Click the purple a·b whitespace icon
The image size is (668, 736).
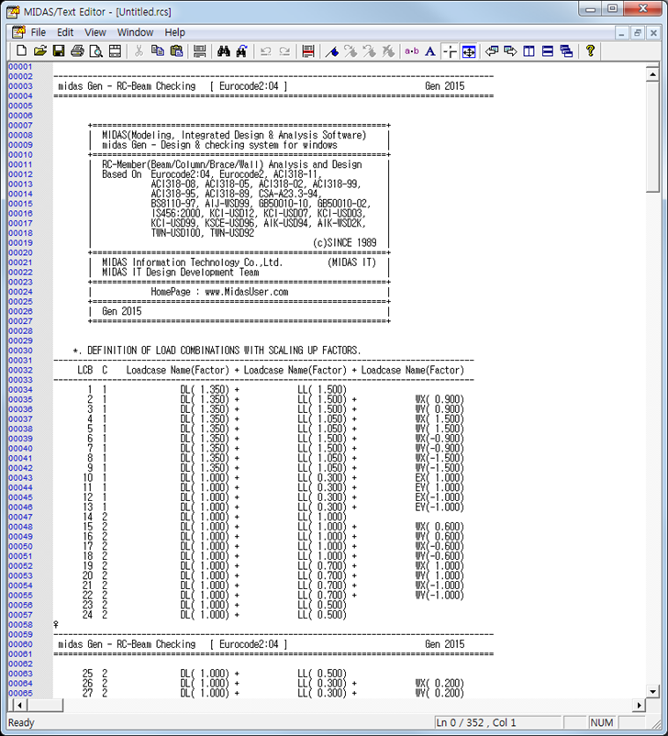(412, 51)
